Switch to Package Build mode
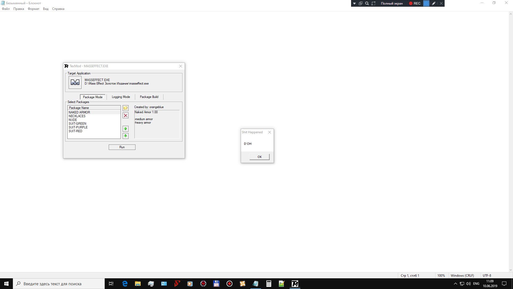 (x=149, y=97)
